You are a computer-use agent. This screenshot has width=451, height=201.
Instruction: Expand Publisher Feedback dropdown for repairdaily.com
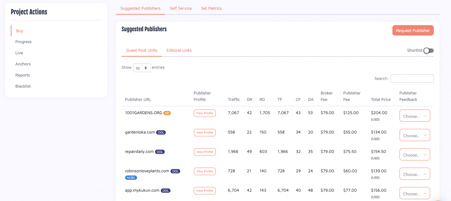(x=414, y=155)
